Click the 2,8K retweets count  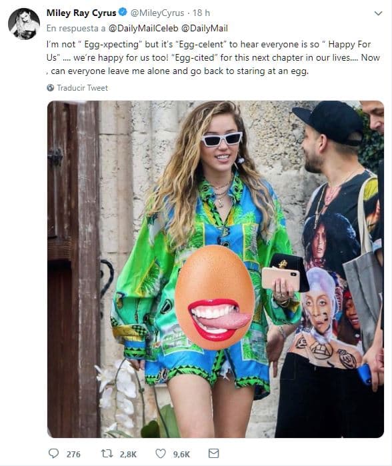128,455
